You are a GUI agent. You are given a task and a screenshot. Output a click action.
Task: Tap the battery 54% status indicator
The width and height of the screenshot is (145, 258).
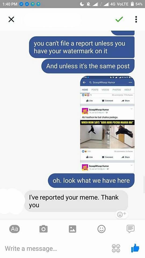tap(137, 4)
